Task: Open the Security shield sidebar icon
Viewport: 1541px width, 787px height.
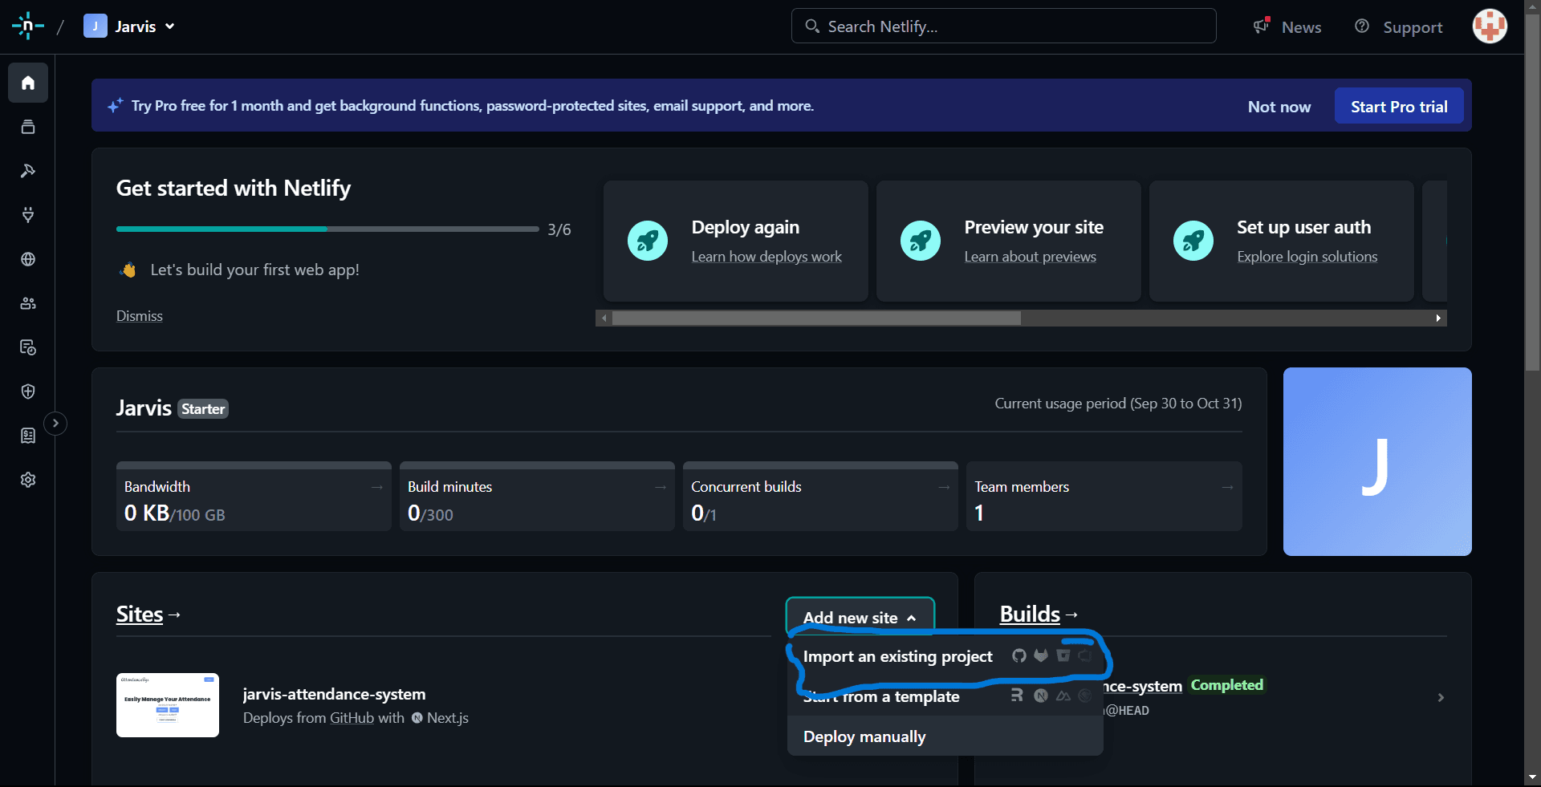Action: tap(28, 391)
